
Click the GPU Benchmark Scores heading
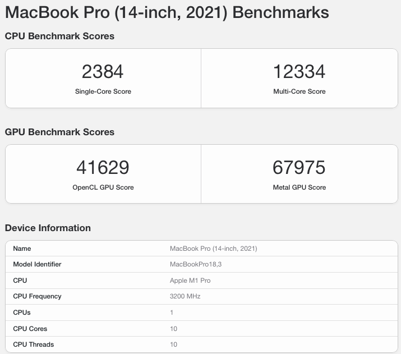[59, 132]
